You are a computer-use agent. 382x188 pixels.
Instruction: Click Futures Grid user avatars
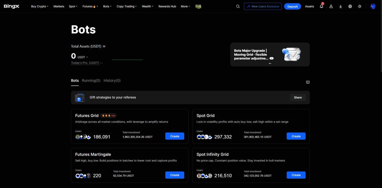(x=83, y=137)
